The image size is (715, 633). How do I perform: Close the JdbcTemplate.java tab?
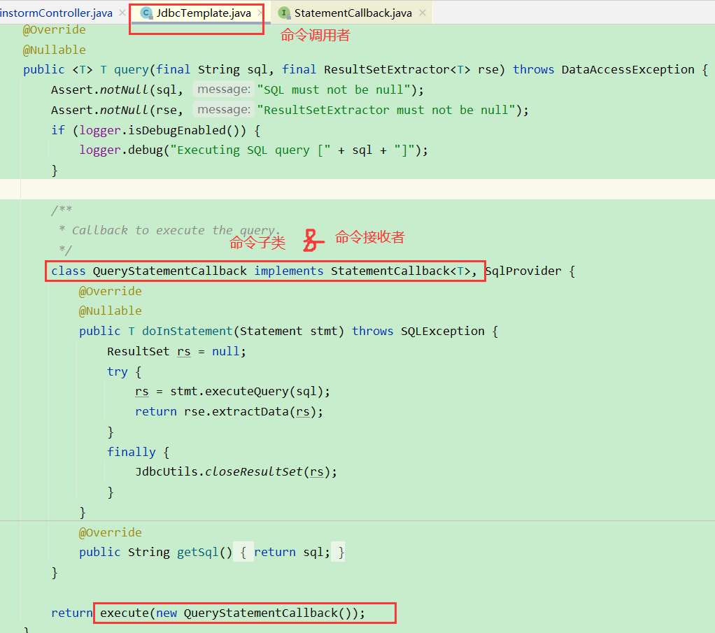(260, 13)
